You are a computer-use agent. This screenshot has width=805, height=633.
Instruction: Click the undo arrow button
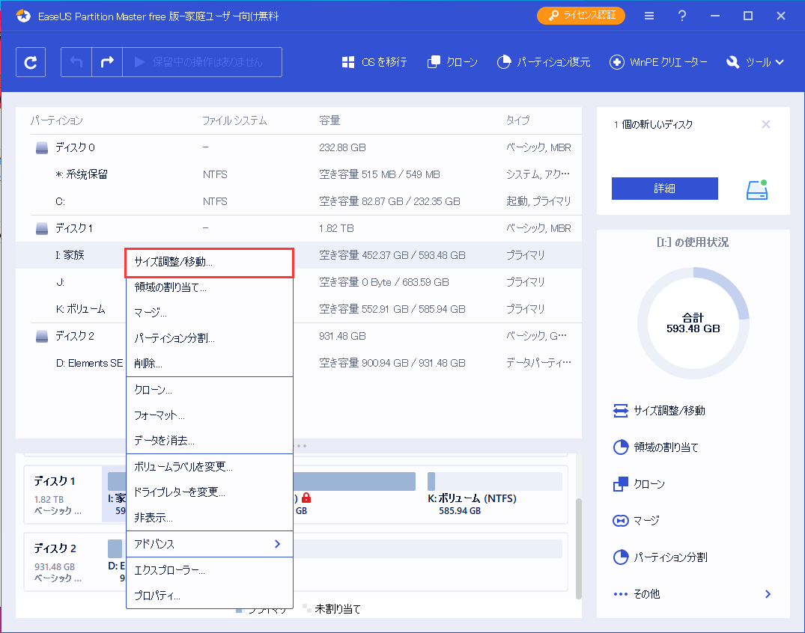click(76, 62)
